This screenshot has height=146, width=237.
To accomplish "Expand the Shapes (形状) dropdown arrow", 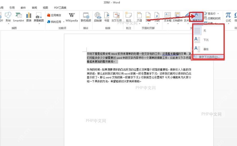I will [8, 24].
